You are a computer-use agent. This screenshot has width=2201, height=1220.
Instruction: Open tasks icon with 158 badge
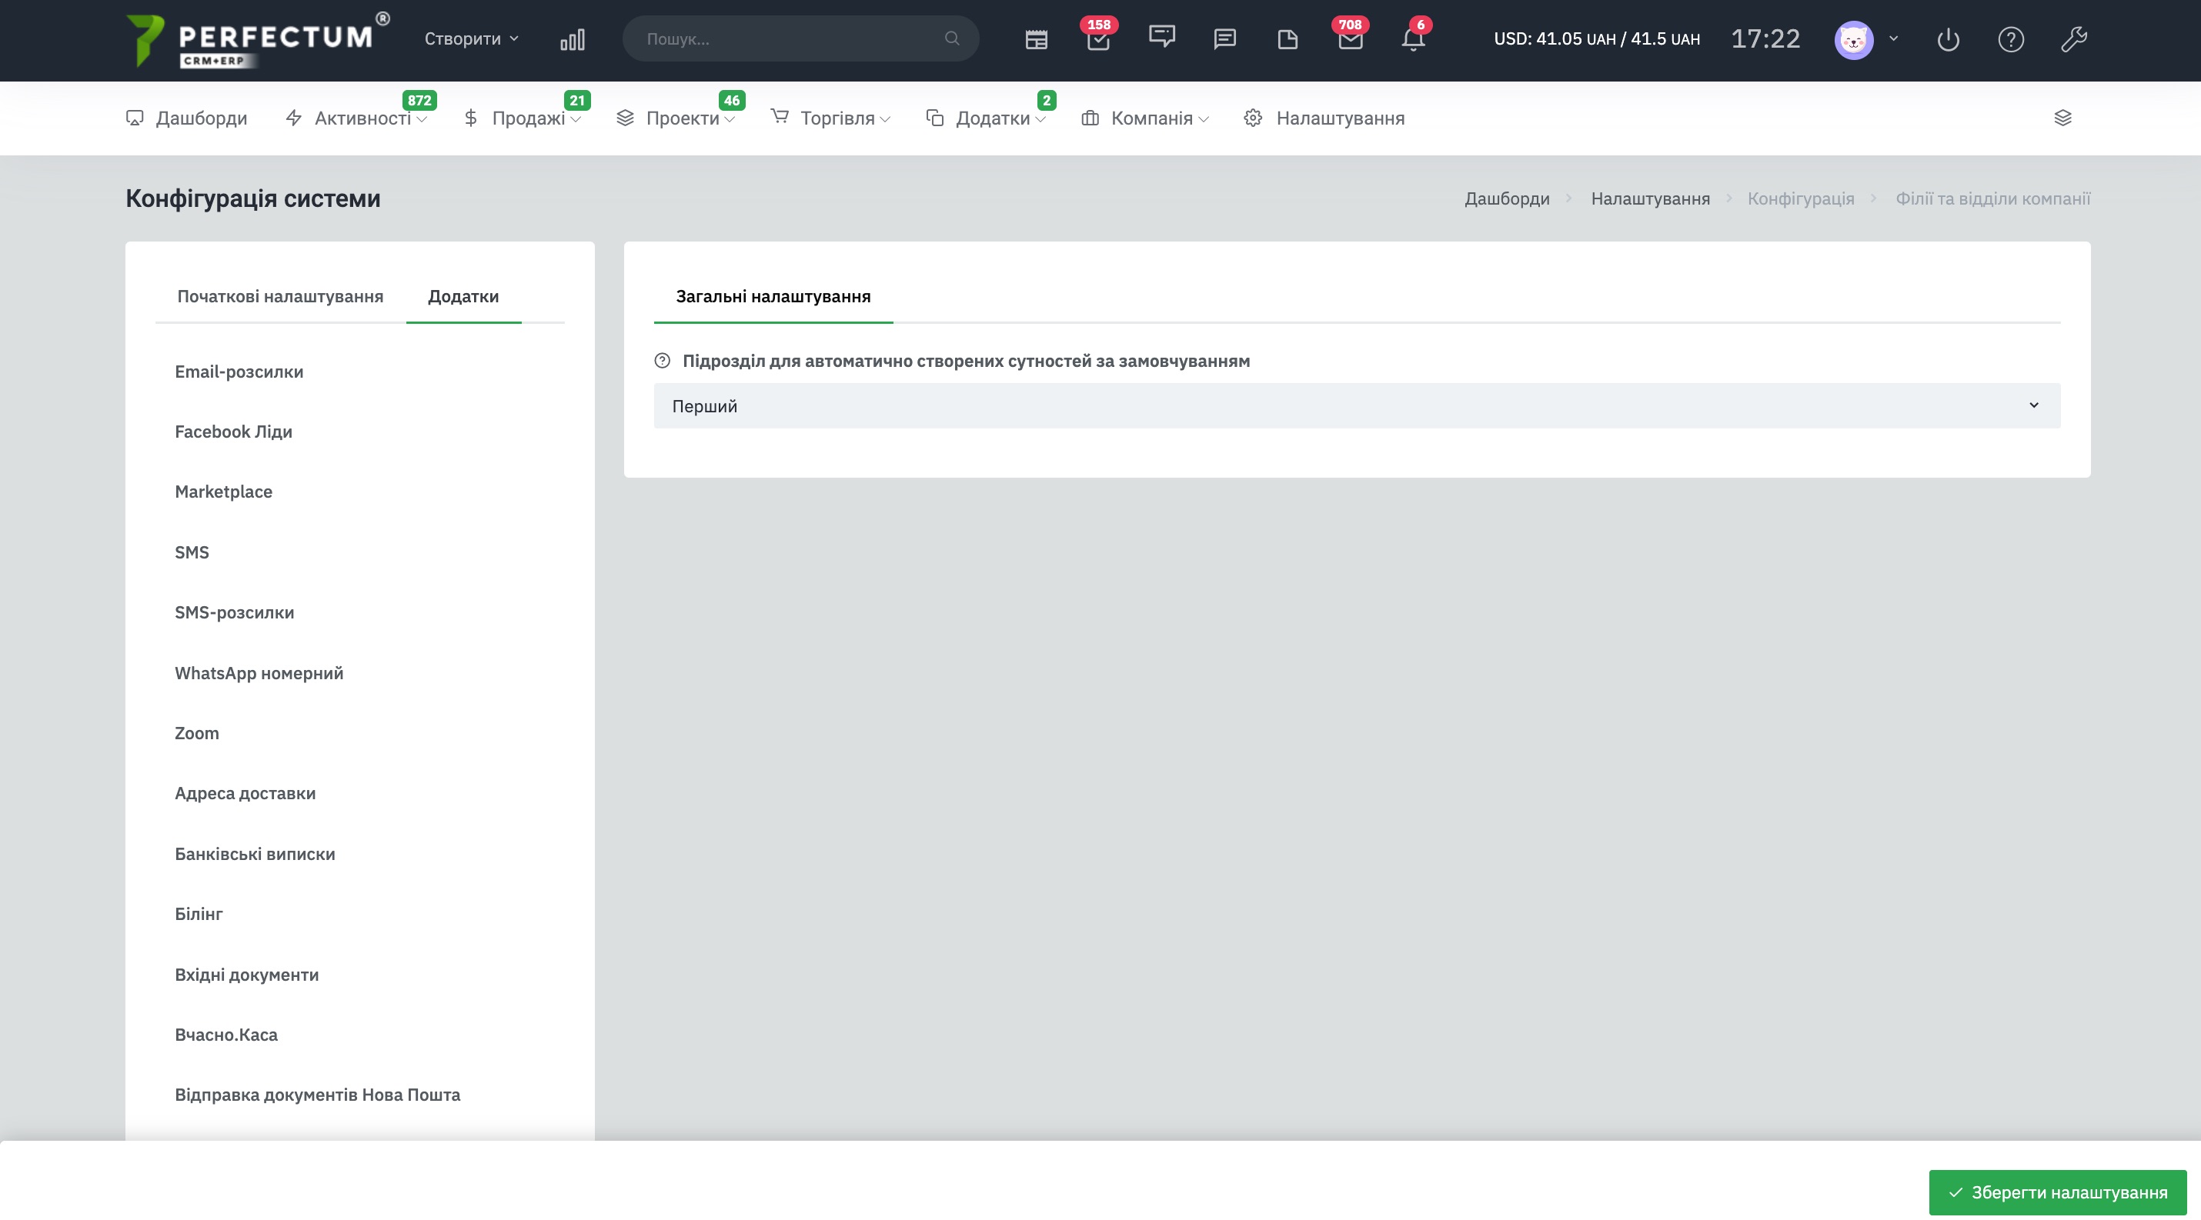click(1099, 39)
